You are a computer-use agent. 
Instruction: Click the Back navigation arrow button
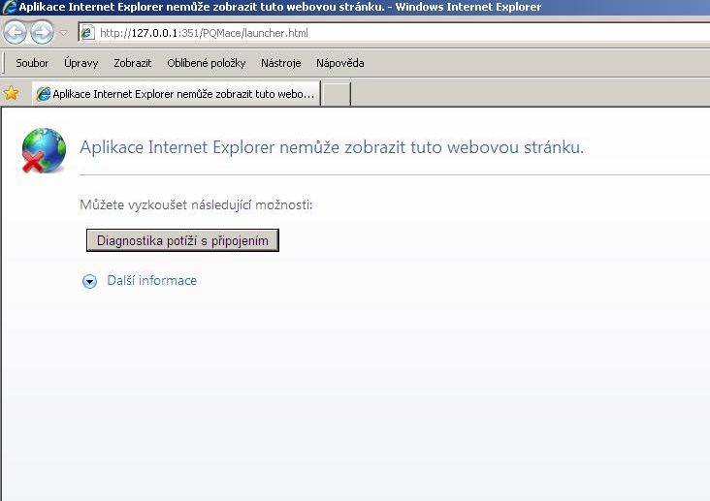[16, 33]
